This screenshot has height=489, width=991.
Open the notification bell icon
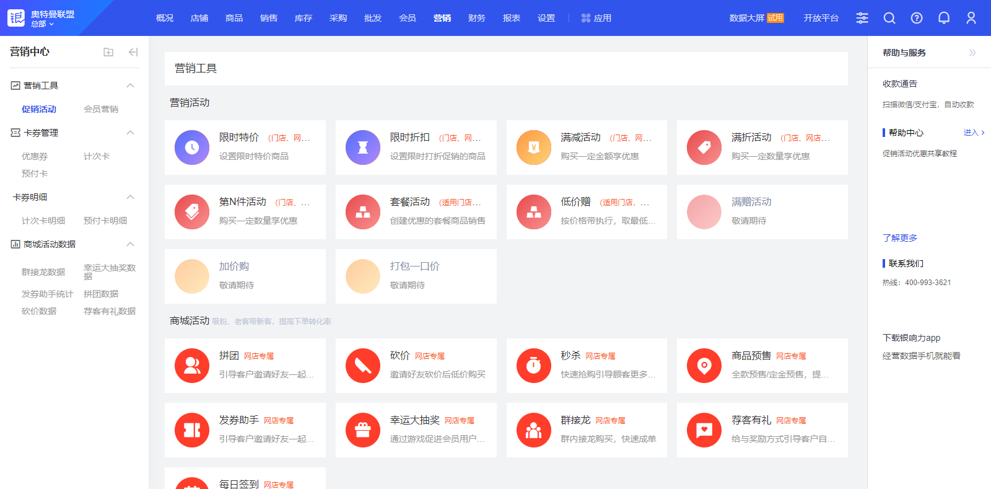pyautogui.click(x=944, y=18)
